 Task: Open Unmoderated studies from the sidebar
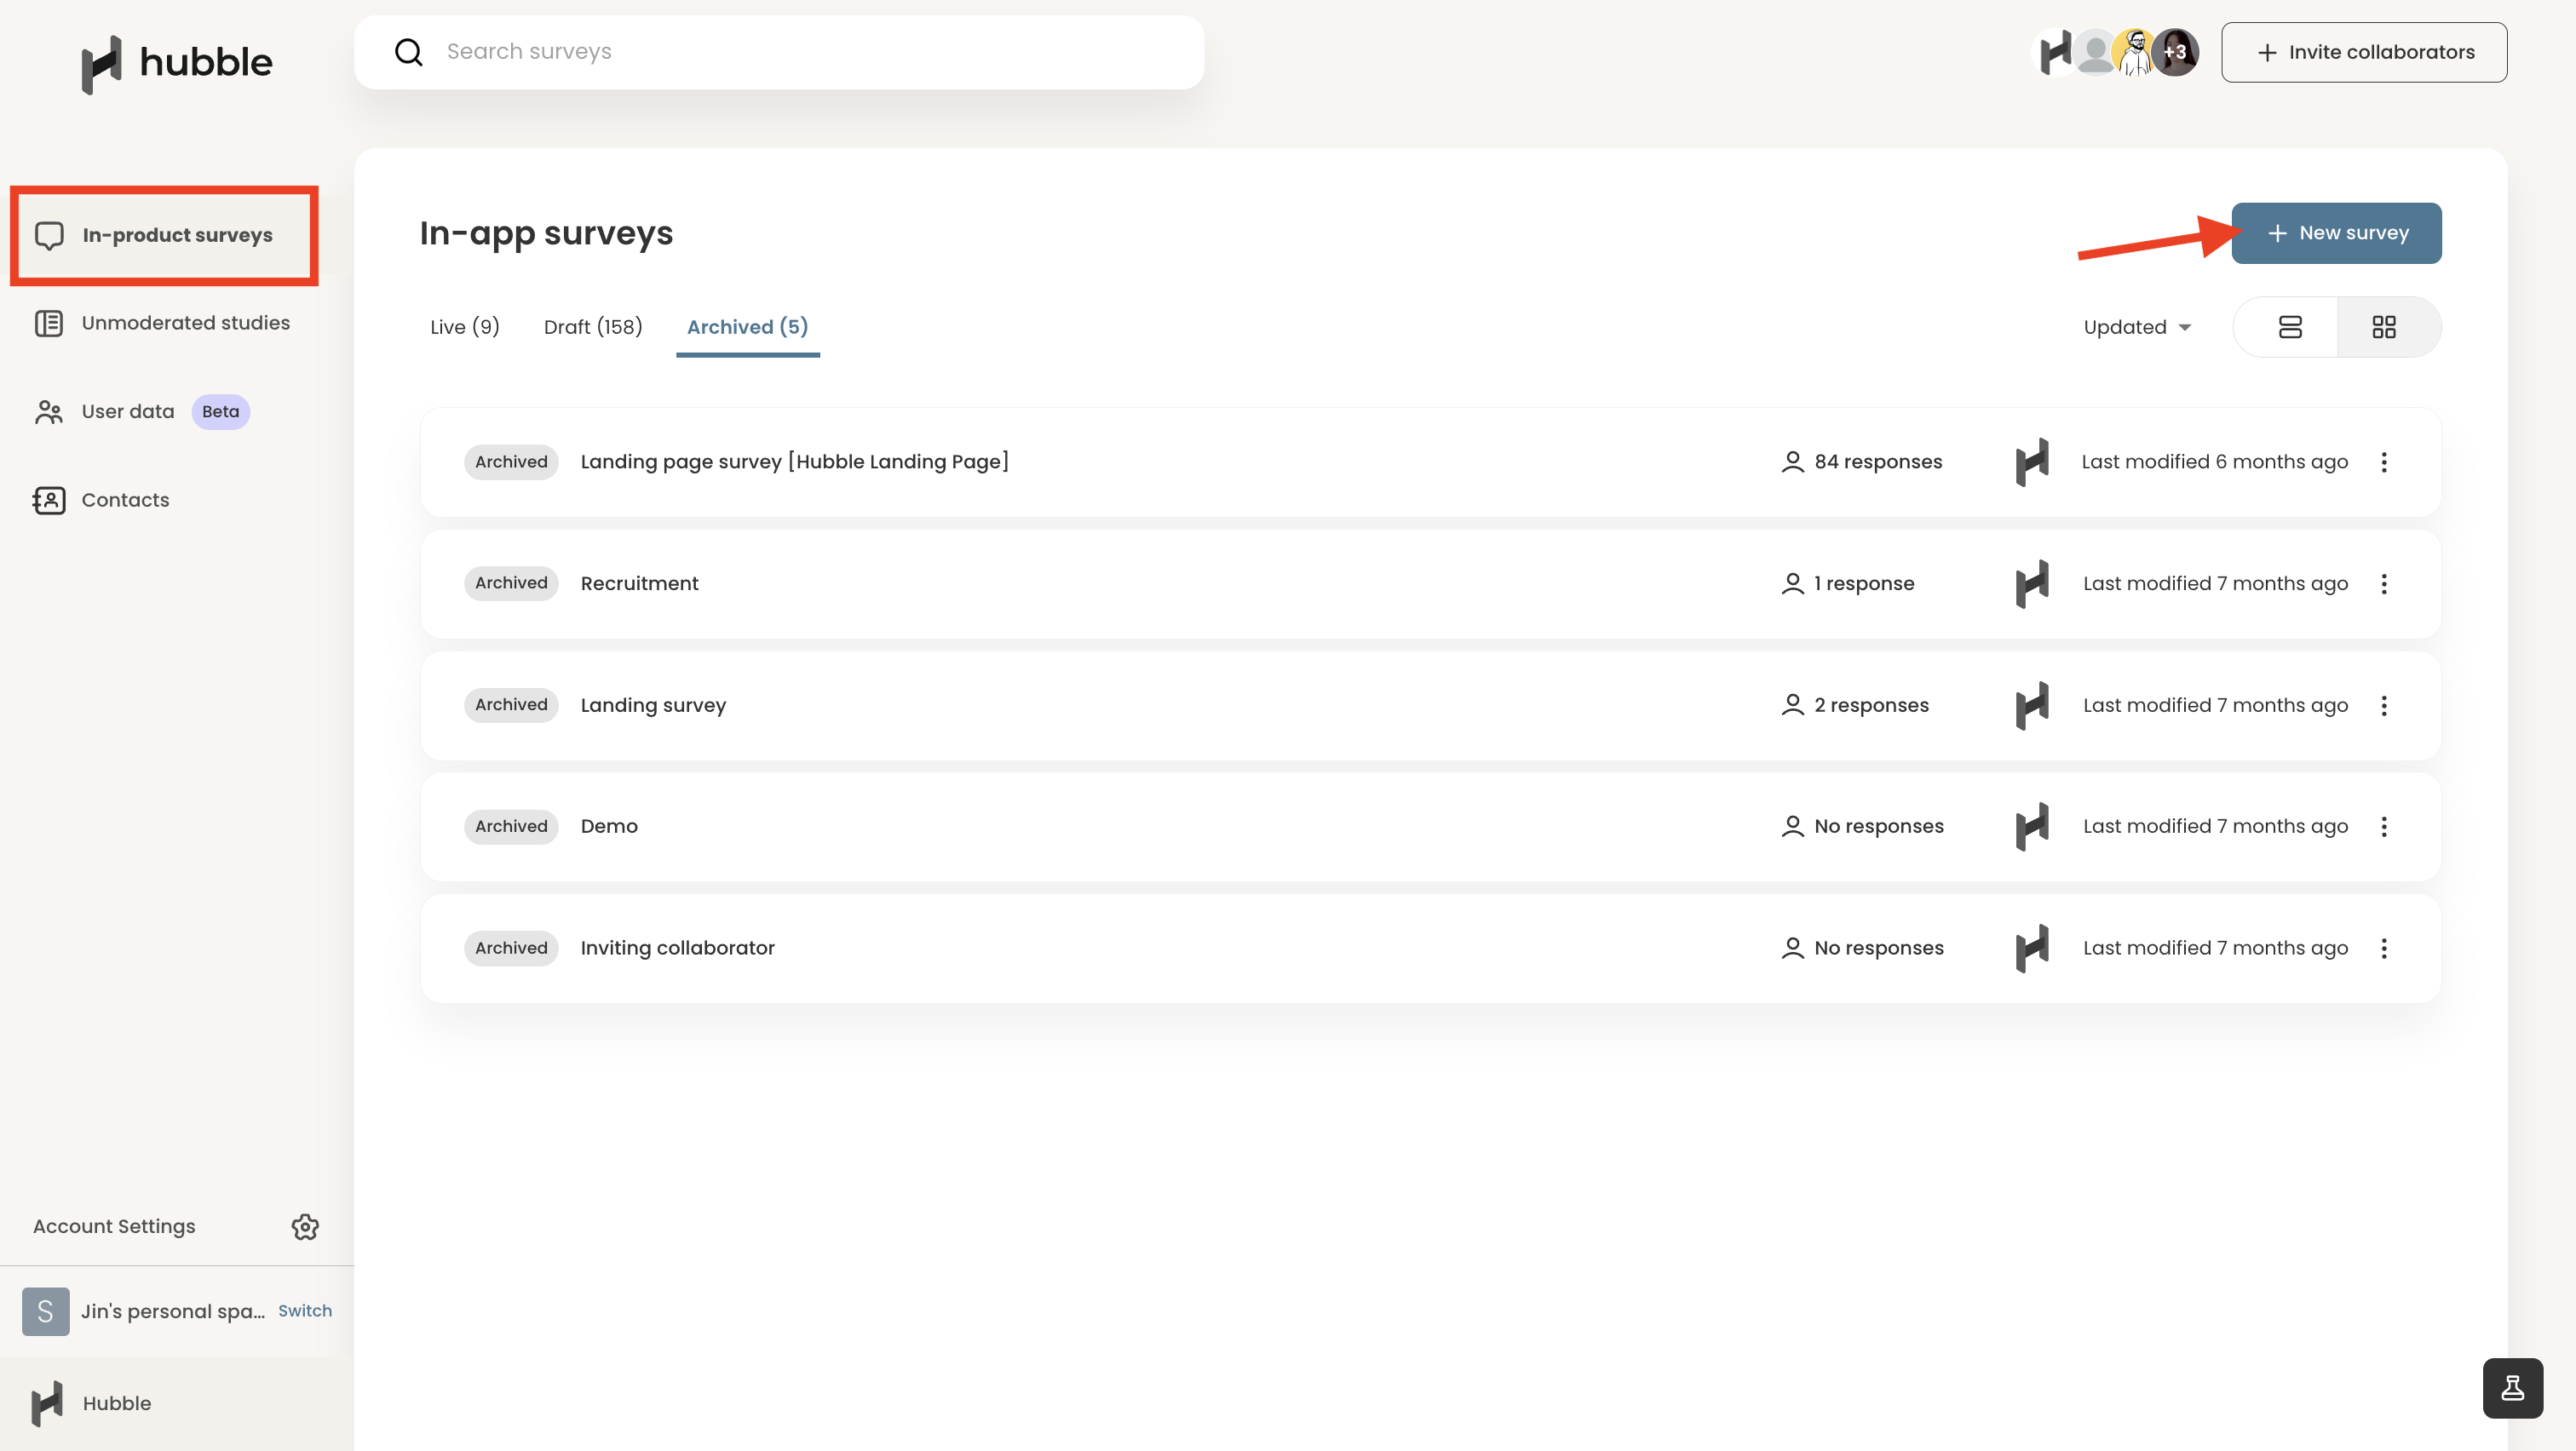click(x=49, y=323)
